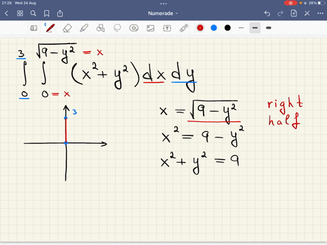Select the Eraser tool
This screenshot has width=327, height=245.
pos(67,28)
